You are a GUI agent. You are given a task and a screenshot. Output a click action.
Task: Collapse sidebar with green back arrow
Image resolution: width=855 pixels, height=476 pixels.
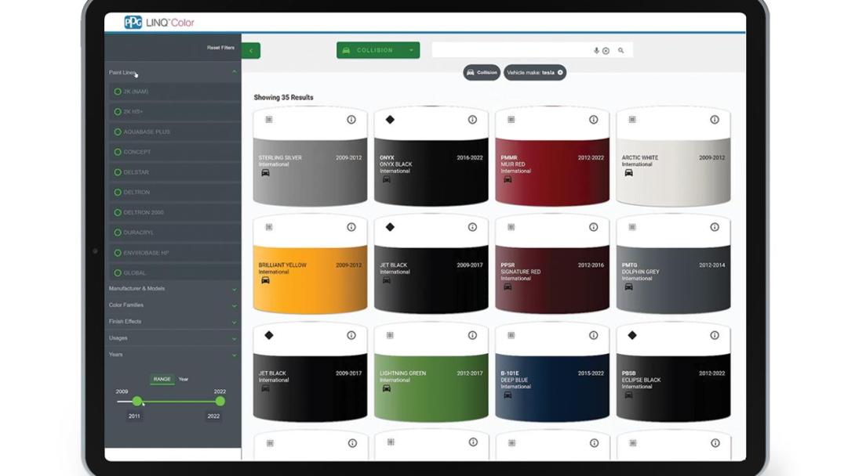pos(251,51)
